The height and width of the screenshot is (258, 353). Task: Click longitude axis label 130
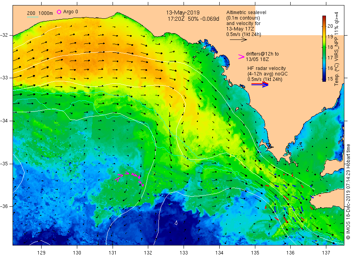click(x=77, y=253)
